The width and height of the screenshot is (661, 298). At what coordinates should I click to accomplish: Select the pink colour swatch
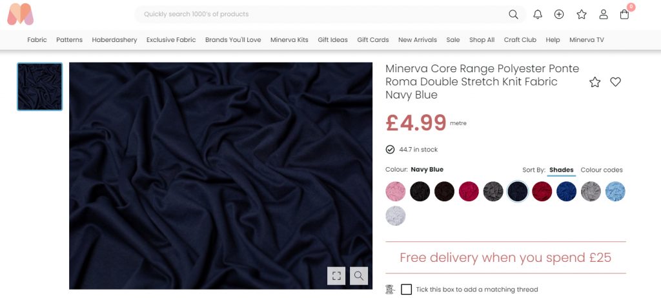(396, 192)
